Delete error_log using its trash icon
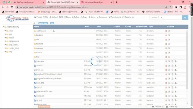 (166, 70)
